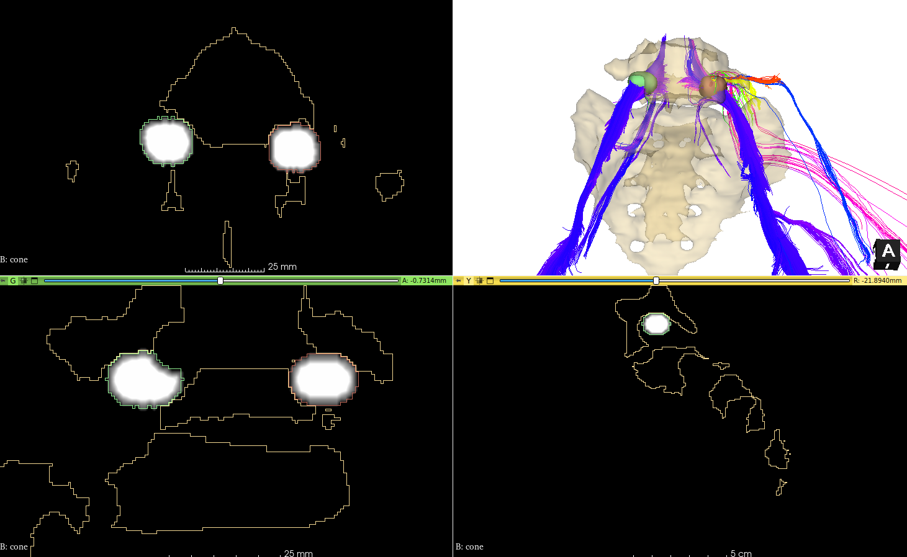Click the pin icon on the green slice bar
Image resolution: width=907 pixels, height=557 pixels.
coord(3,281)
